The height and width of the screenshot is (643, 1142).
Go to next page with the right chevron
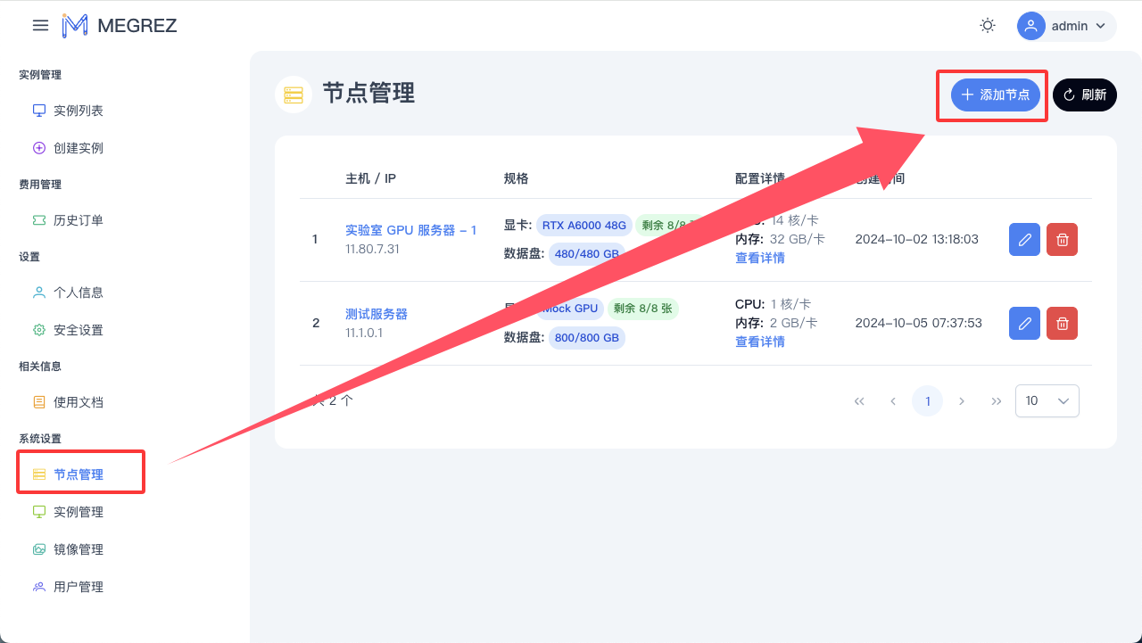962,401
